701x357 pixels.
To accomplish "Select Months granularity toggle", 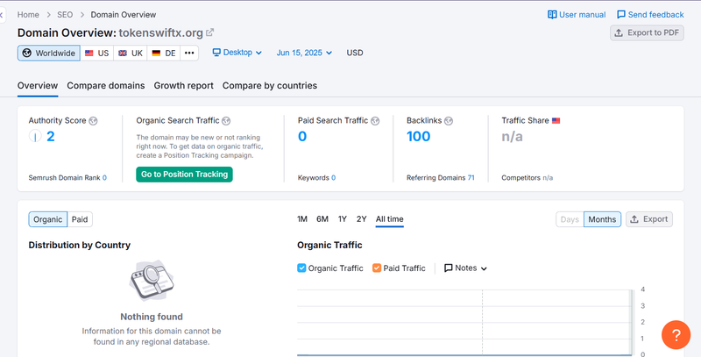I will pyautogui.click(x=602, y=219).
